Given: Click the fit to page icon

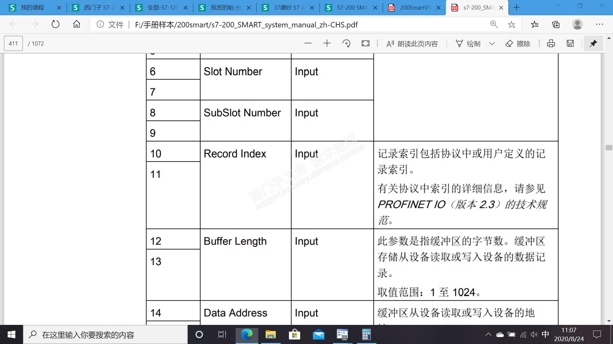Looking at the screenshot, I should (x=366, y=44).
